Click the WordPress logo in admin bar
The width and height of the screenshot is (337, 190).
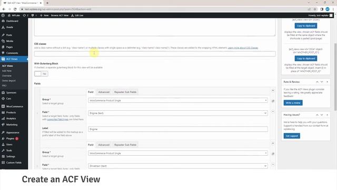coord(3,15)
